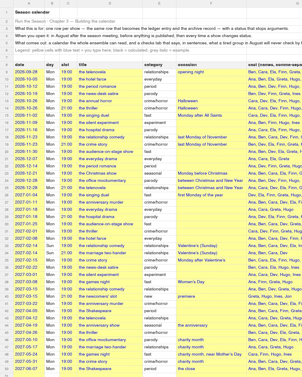The image size is (302, 377).
Task: Select the Legend description cell in row 6
Action: (29, 50)
